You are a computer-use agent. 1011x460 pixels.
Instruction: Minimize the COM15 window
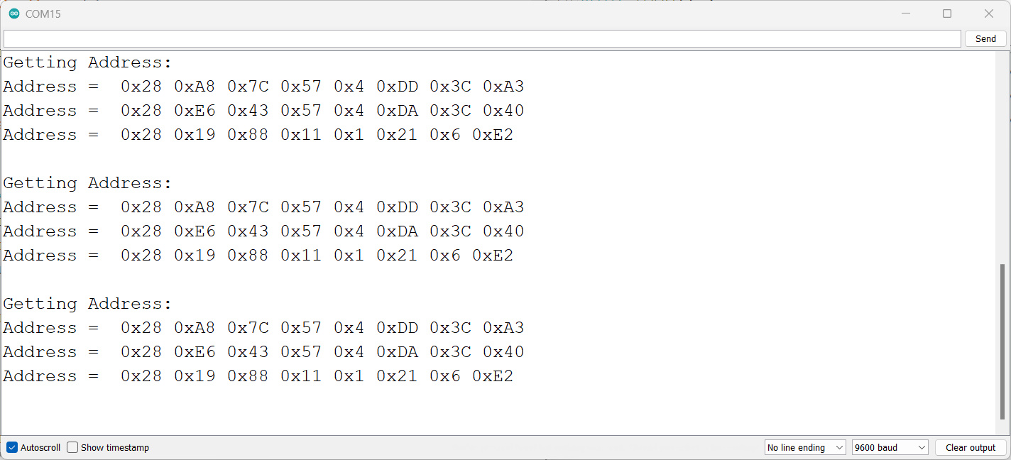click(x=905, y=13)
